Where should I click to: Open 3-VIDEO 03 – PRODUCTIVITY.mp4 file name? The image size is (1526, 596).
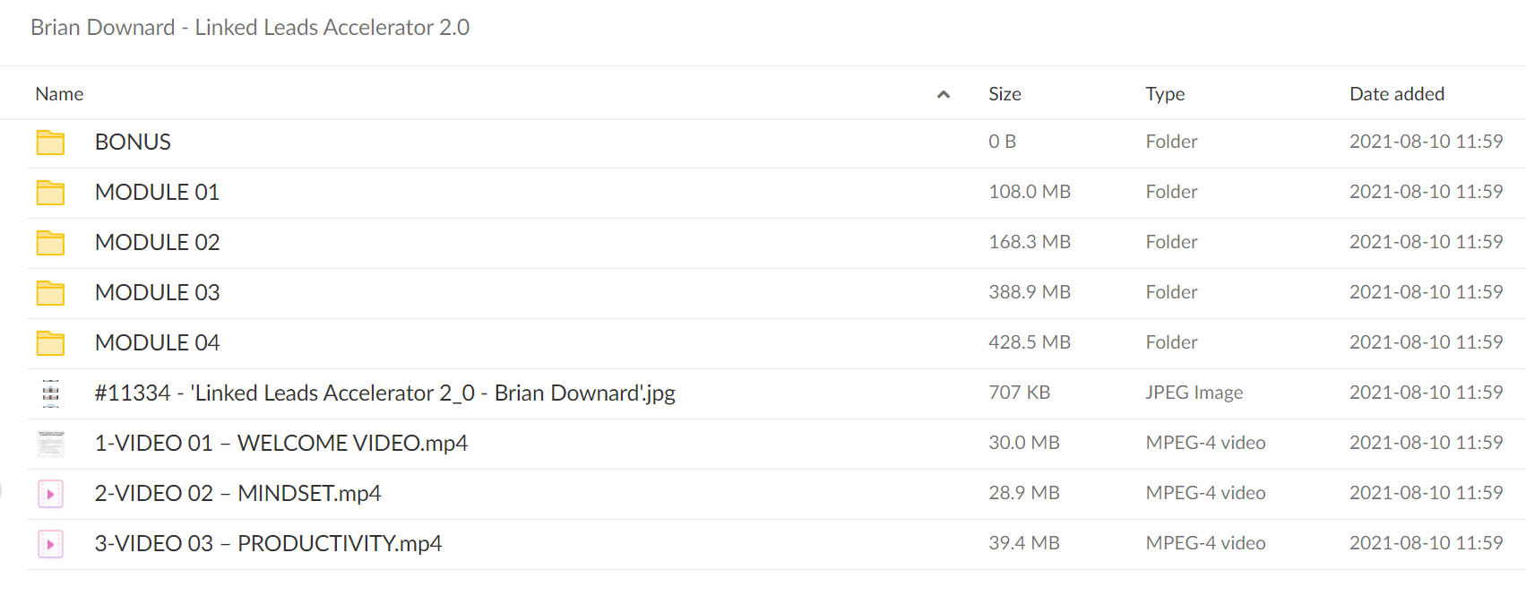pyautogui.click(x=268, y=544)
